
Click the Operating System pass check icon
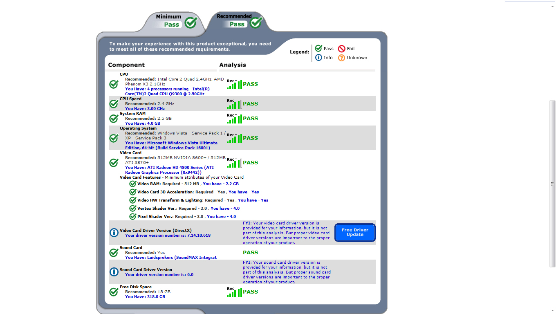(x=114, y=138)
